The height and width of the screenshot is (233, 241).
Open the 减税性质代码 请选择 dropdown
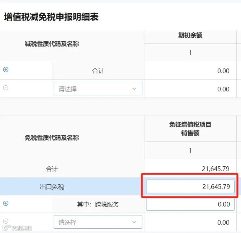click(x=98, y=89)
